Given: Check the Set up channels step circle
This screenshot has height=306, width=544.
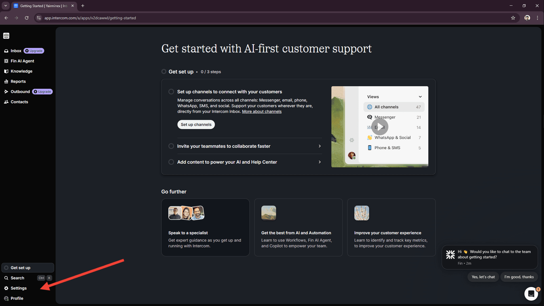Looking at the screenshot, I should pos(171,92).
